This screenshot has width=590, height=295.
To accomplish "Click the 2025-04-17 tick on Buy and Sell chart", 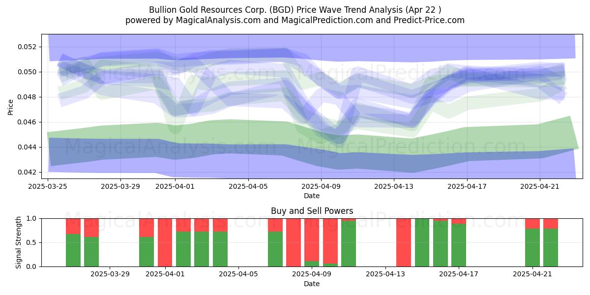I will point(459,274).
